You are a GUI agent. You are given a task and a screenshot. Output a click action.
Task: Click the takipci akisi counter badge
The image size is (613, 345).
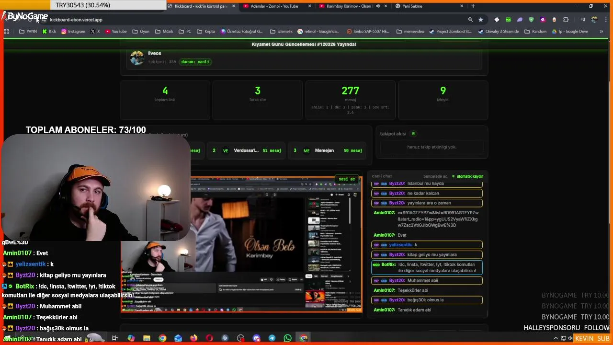[413, 134]
